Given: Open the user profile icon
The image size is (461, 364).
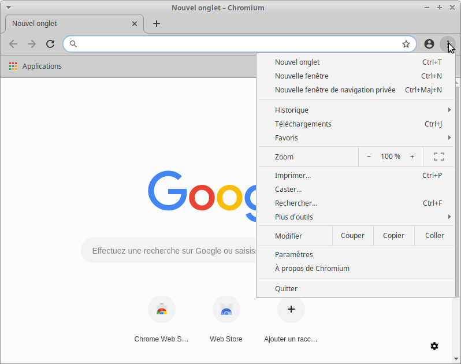Looking at the screenshot, I should click(x=429, y=44).
